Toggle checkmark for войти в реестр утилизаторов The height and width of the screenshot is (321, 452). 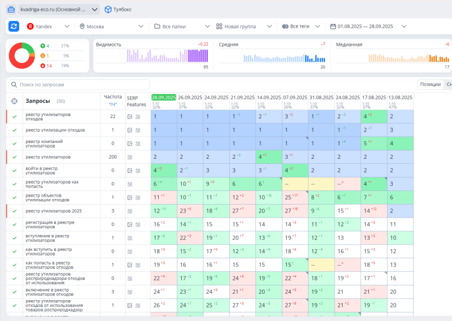click(x=15, y=171)
